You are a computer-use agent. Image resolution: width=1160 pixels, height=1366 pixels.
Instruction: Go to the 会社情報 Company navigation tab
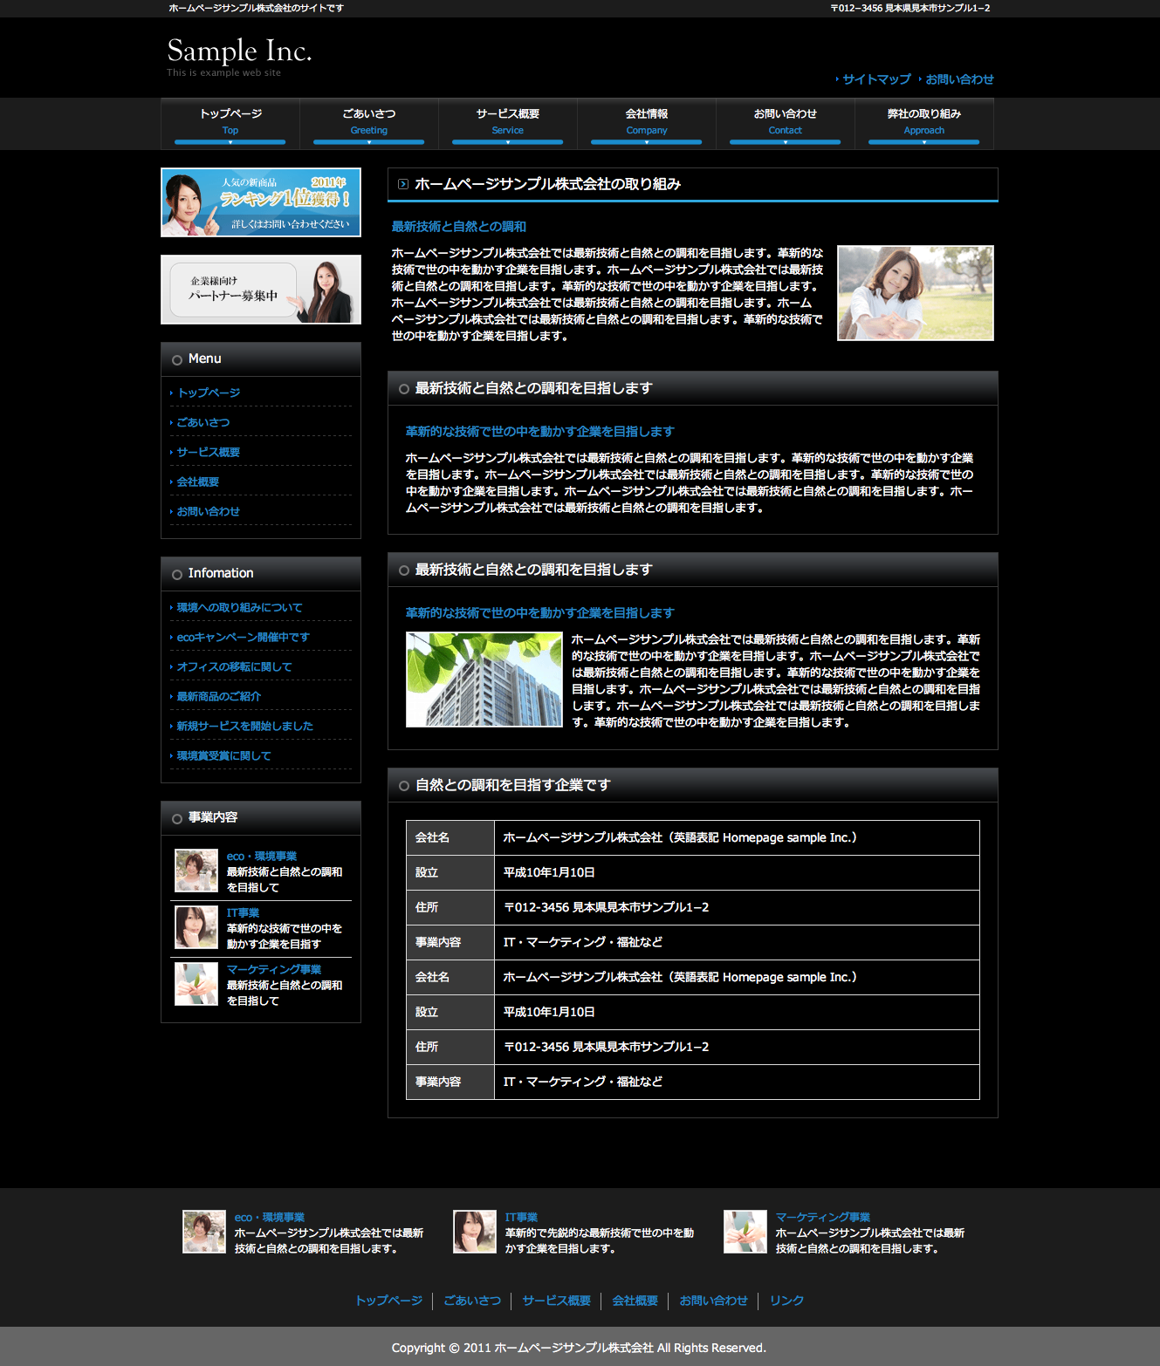coord(647,122)
